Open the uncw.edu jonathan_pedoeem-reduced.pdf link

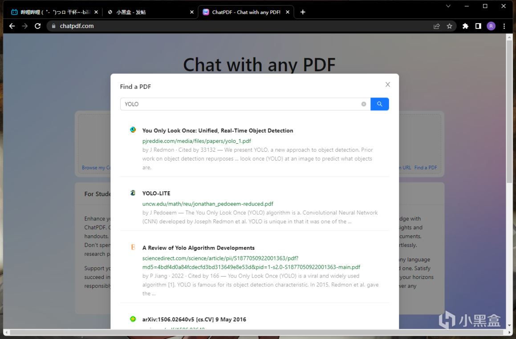(207, 204)
